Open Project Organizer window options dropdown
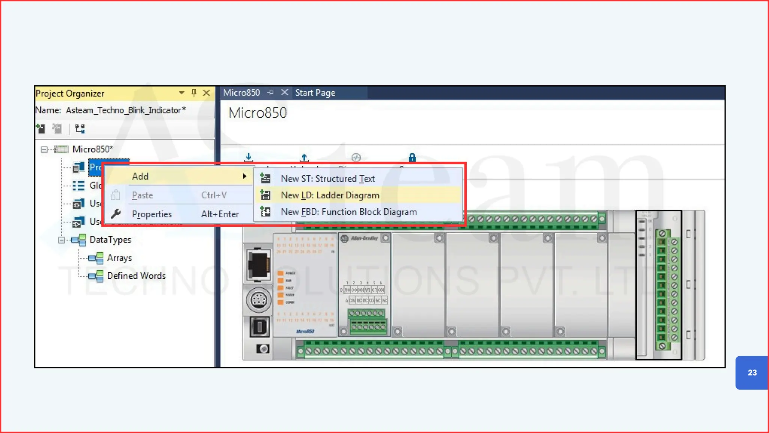Image resolution: width=769 pixels, height=433 pixels. [181, 93]
